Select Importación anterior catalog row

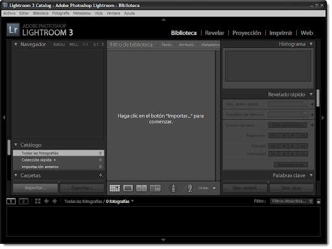(58, 167)
